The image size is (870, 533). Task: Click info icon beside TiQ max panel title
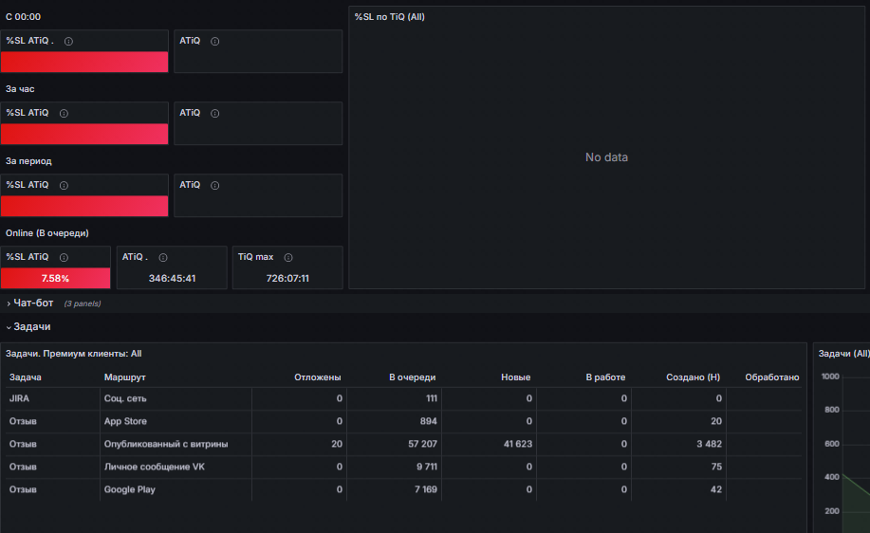(x=288, y=257)
